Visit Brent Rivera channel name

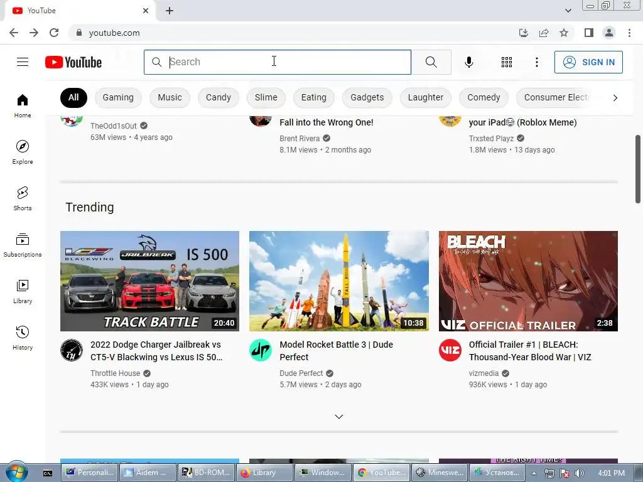(300, 139)
